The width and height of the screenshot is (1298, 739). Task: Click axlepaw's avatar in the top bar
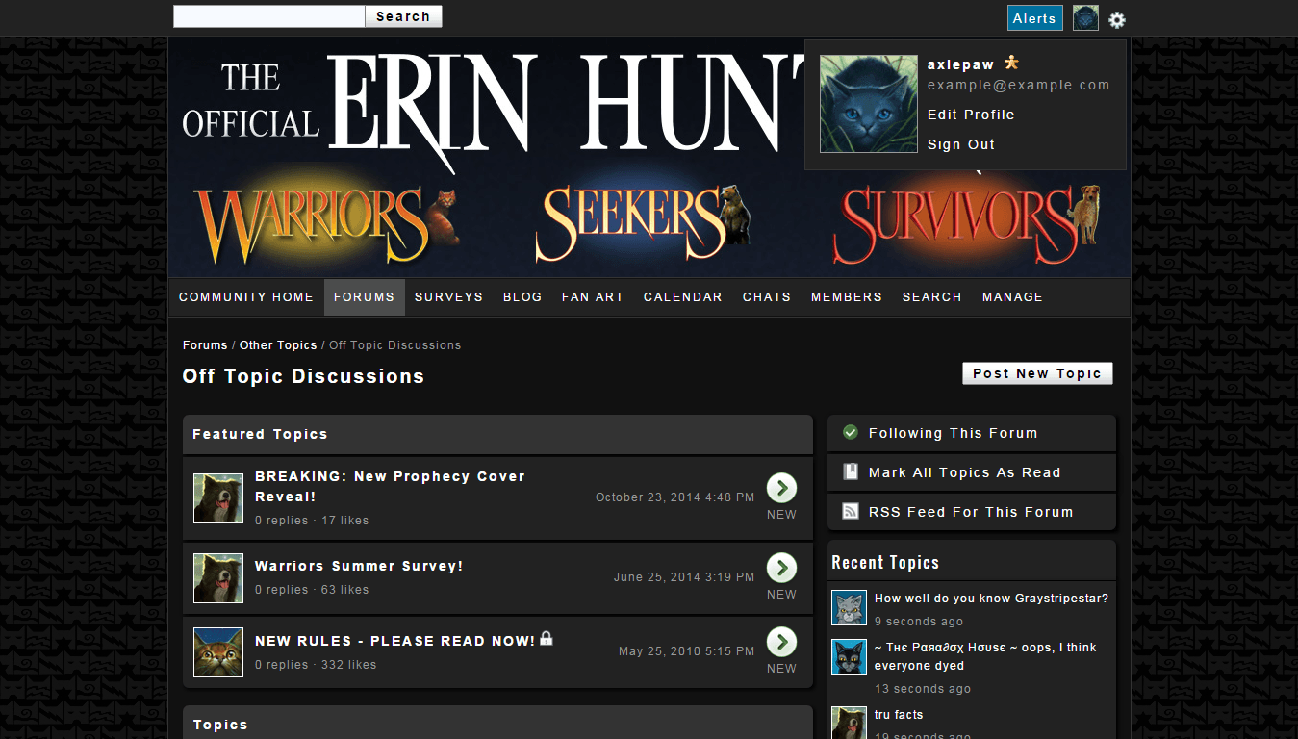pyautogui.click(x=1085, y=17)
